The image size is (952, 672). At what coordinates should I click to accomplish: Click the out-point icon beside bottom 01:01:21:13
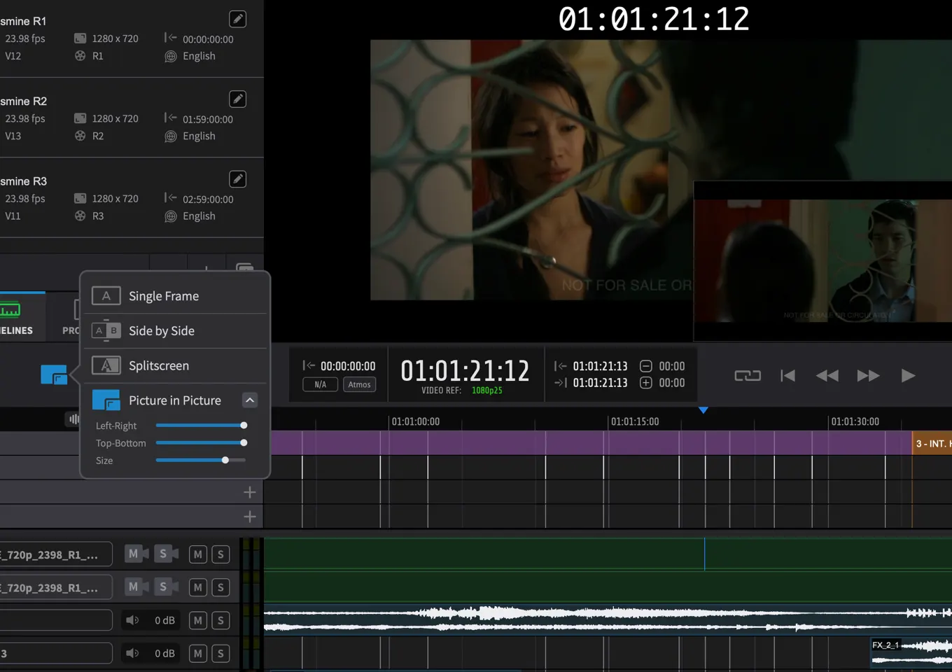pyautogui.click(x=561, y=382)
